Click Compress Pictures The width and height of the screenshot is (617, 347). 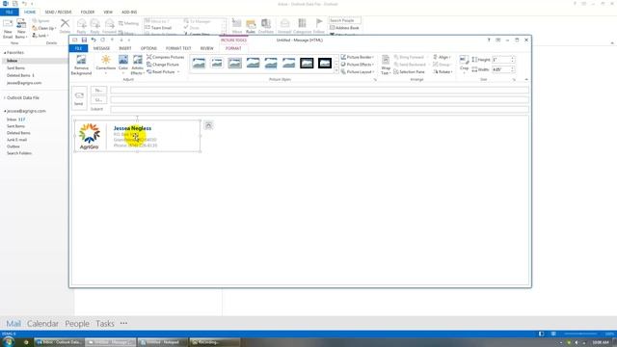[x=165, y=57]
